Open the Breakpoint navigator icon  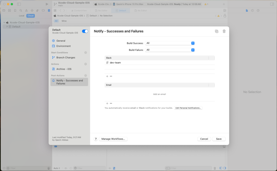pos(43,11)
